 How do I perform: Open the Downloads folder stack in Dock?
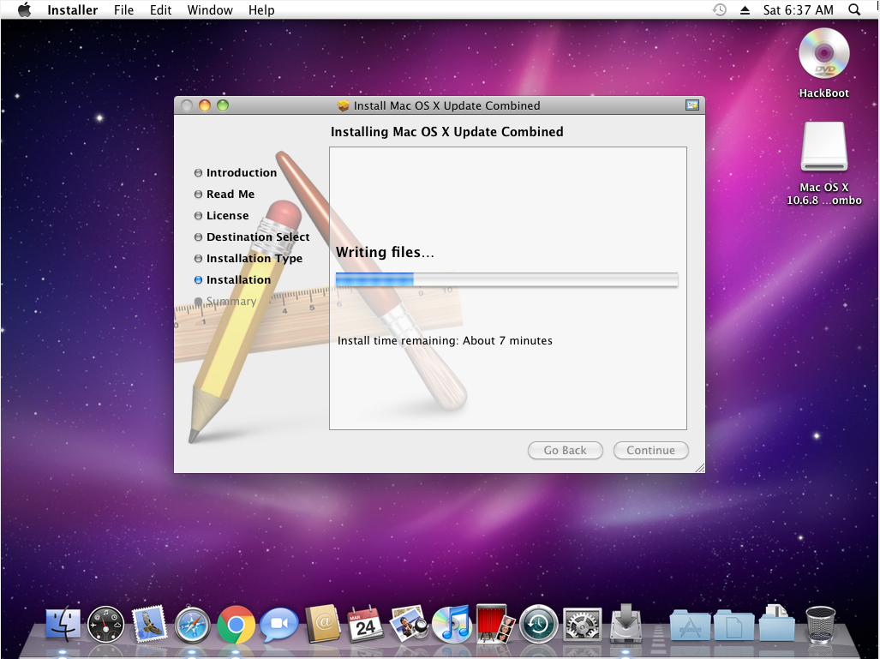click(x=777, y=622)
